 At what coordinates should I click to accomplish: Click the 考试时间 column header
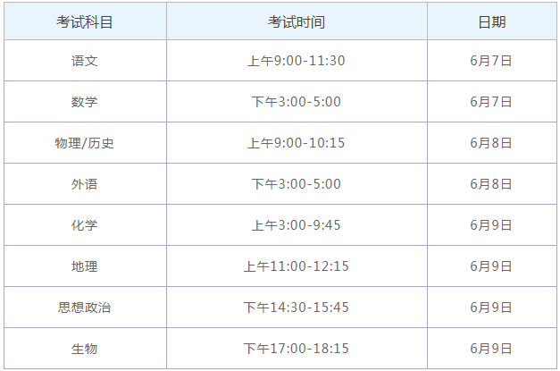point(296,21)
